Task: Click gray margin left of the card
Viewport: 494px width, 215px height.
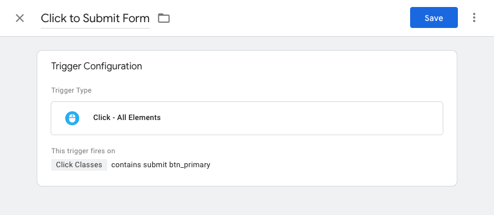Action: (x=18, y=118)
